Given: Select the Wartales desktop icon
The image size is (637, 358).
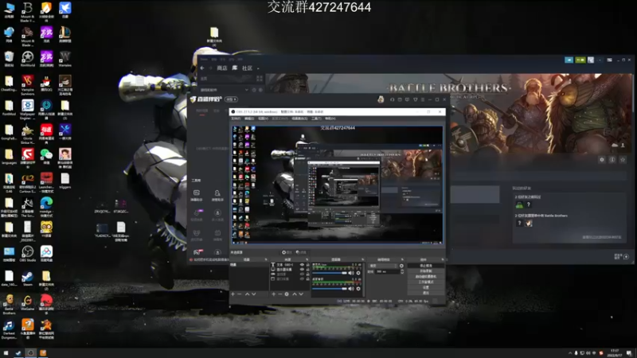Looking at the screenshot, I should [64, 58].
